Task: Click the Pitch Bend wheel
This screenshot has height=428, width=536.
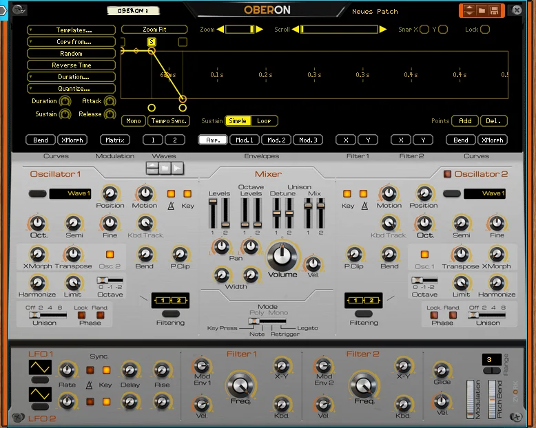Action: pyautogui.click(x=492, y=399)
